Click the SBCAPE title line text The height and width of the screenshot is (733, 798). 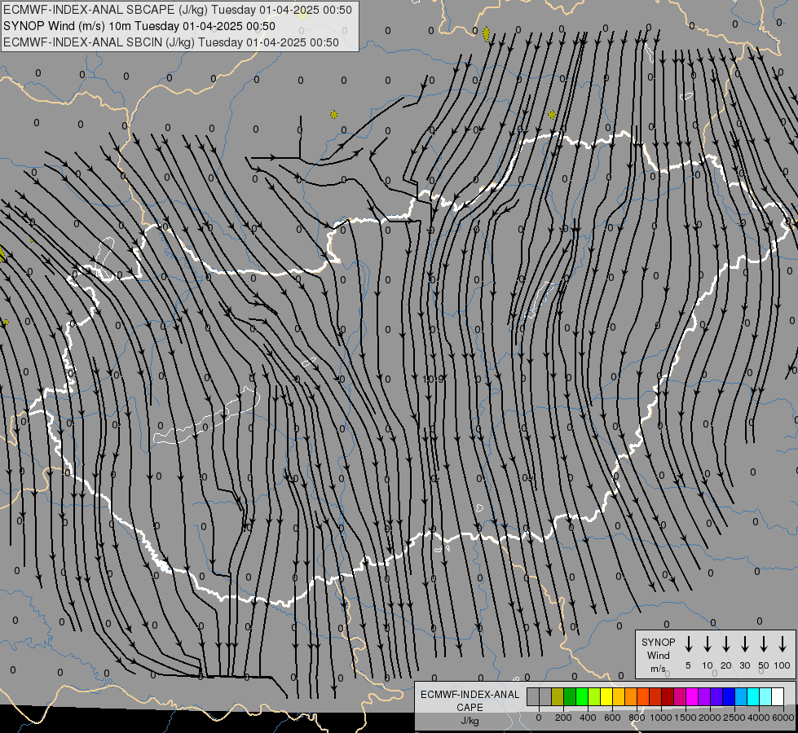(177, 10)
